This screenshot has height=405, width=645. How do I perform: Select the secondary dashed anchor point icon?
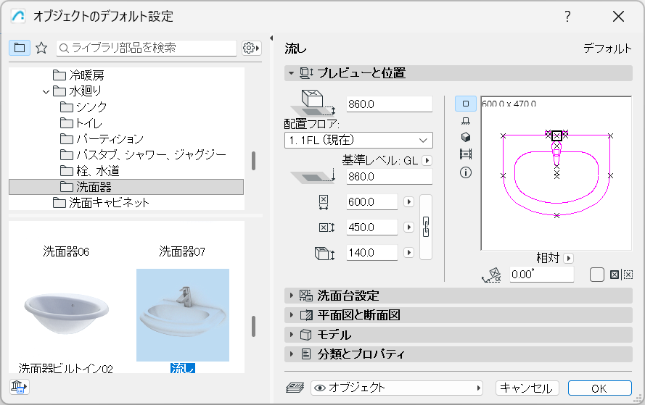pyautogui.click(x=628, y=275)
